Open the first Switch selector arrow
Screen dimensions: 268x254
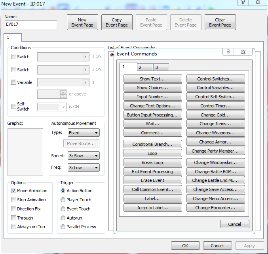point(85,57)
